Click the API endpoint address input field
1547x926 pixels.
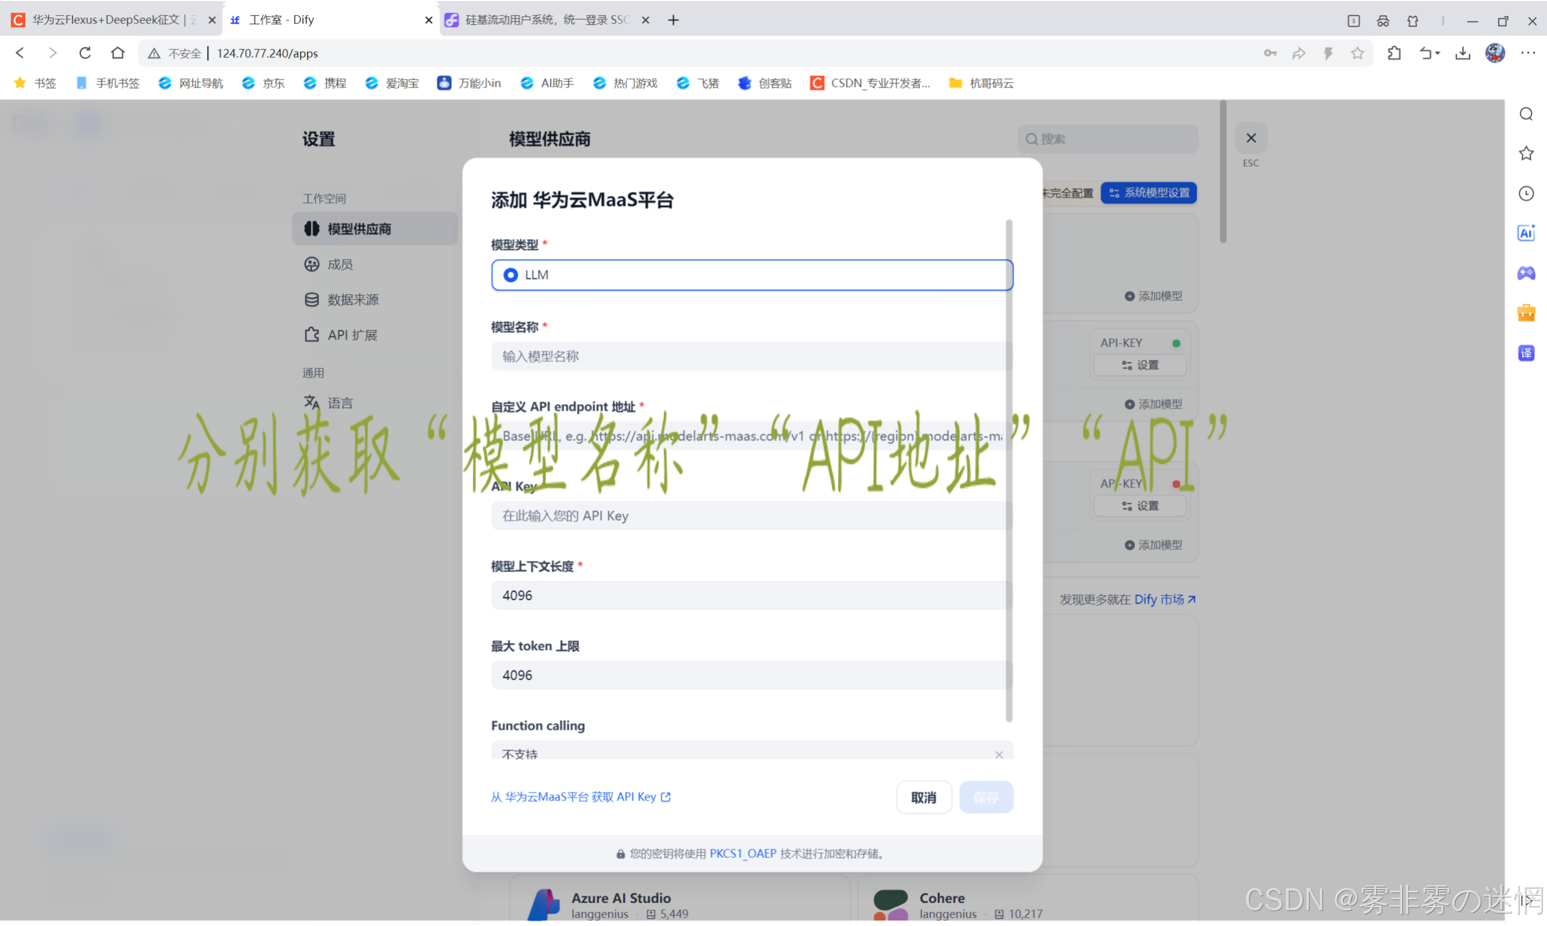pos(751,436)
